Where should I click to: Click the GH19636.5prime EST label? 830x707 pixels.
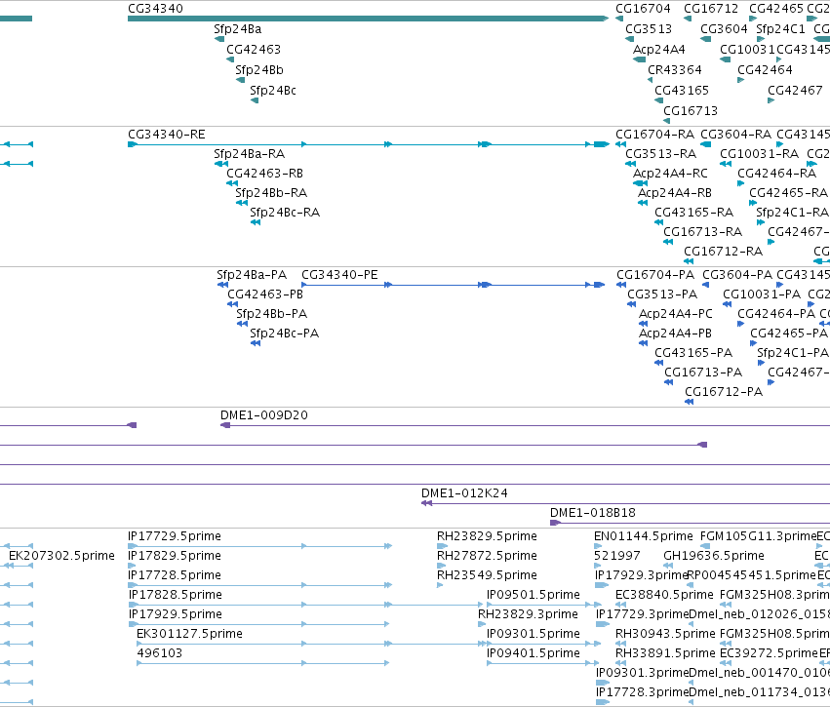714,556
